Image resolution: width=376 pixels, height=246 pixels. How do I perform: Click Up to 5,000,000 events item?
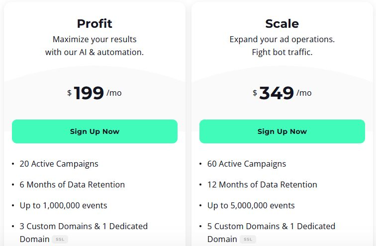(x=251, y=206)
